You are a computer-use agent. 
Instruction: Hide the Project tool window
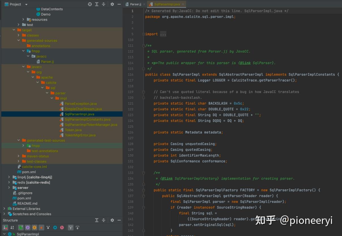pos(119,4)
